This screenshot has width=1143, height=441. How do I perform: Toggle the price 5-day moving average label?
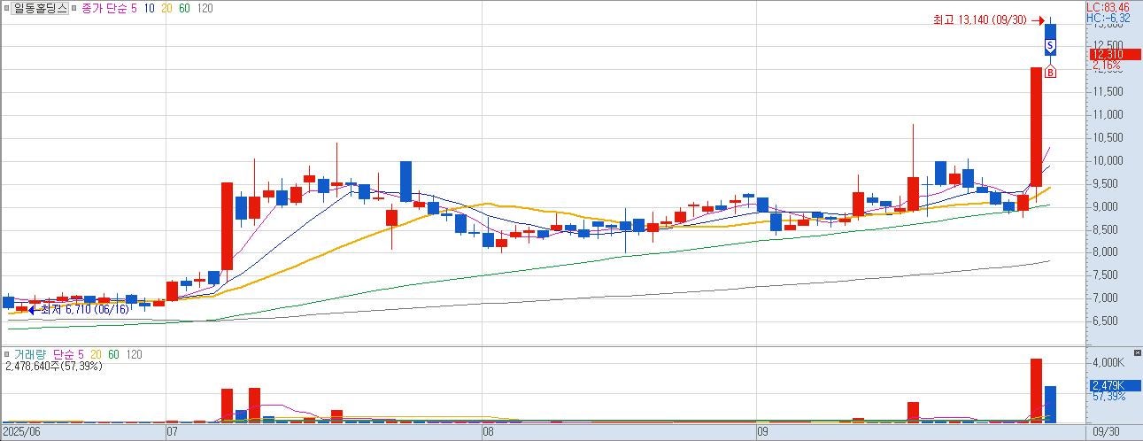pos(131,8)
